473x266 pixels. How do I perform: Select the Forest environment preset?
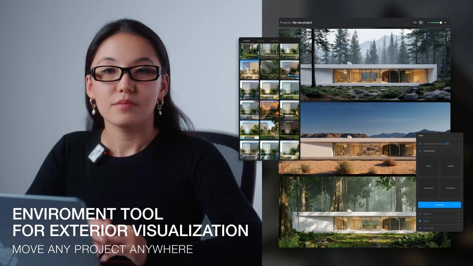coord(249,51)
